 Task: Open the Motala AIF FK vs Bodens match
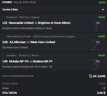pos(31,61)
